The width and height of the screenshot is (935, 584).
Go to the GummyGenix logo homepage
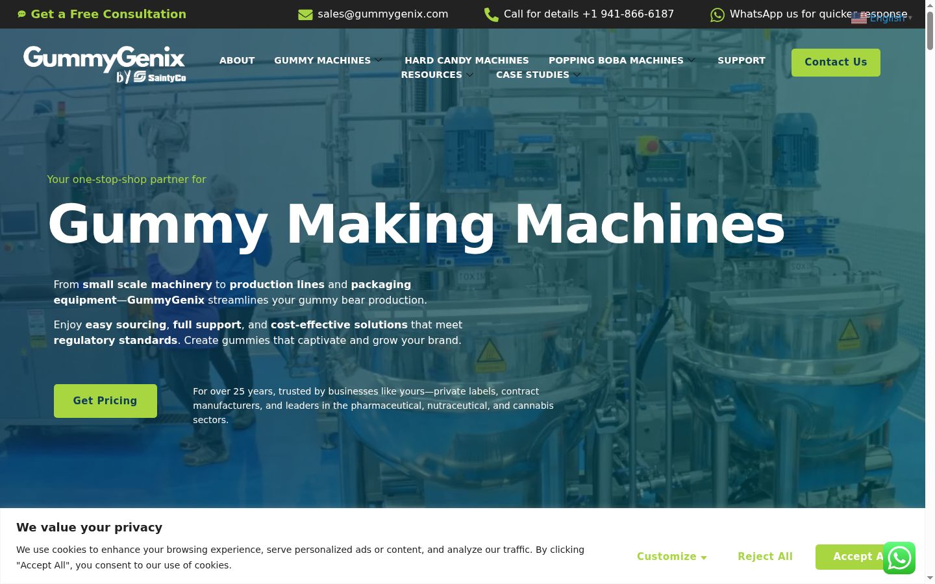click(x=105, y=64)
